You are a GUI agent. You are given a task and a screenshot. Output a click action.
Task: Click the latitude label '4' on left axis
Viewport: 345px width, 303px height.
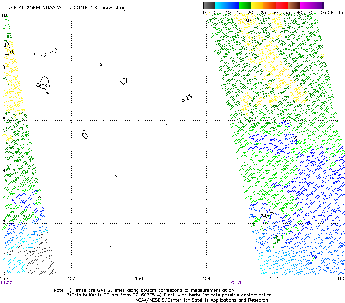4,171
